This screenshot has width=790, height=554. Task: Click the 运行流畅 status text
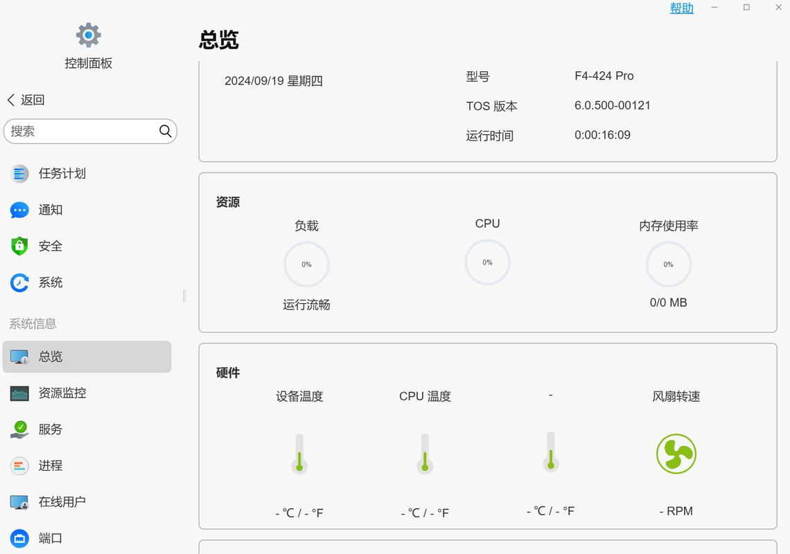point(306,305)
